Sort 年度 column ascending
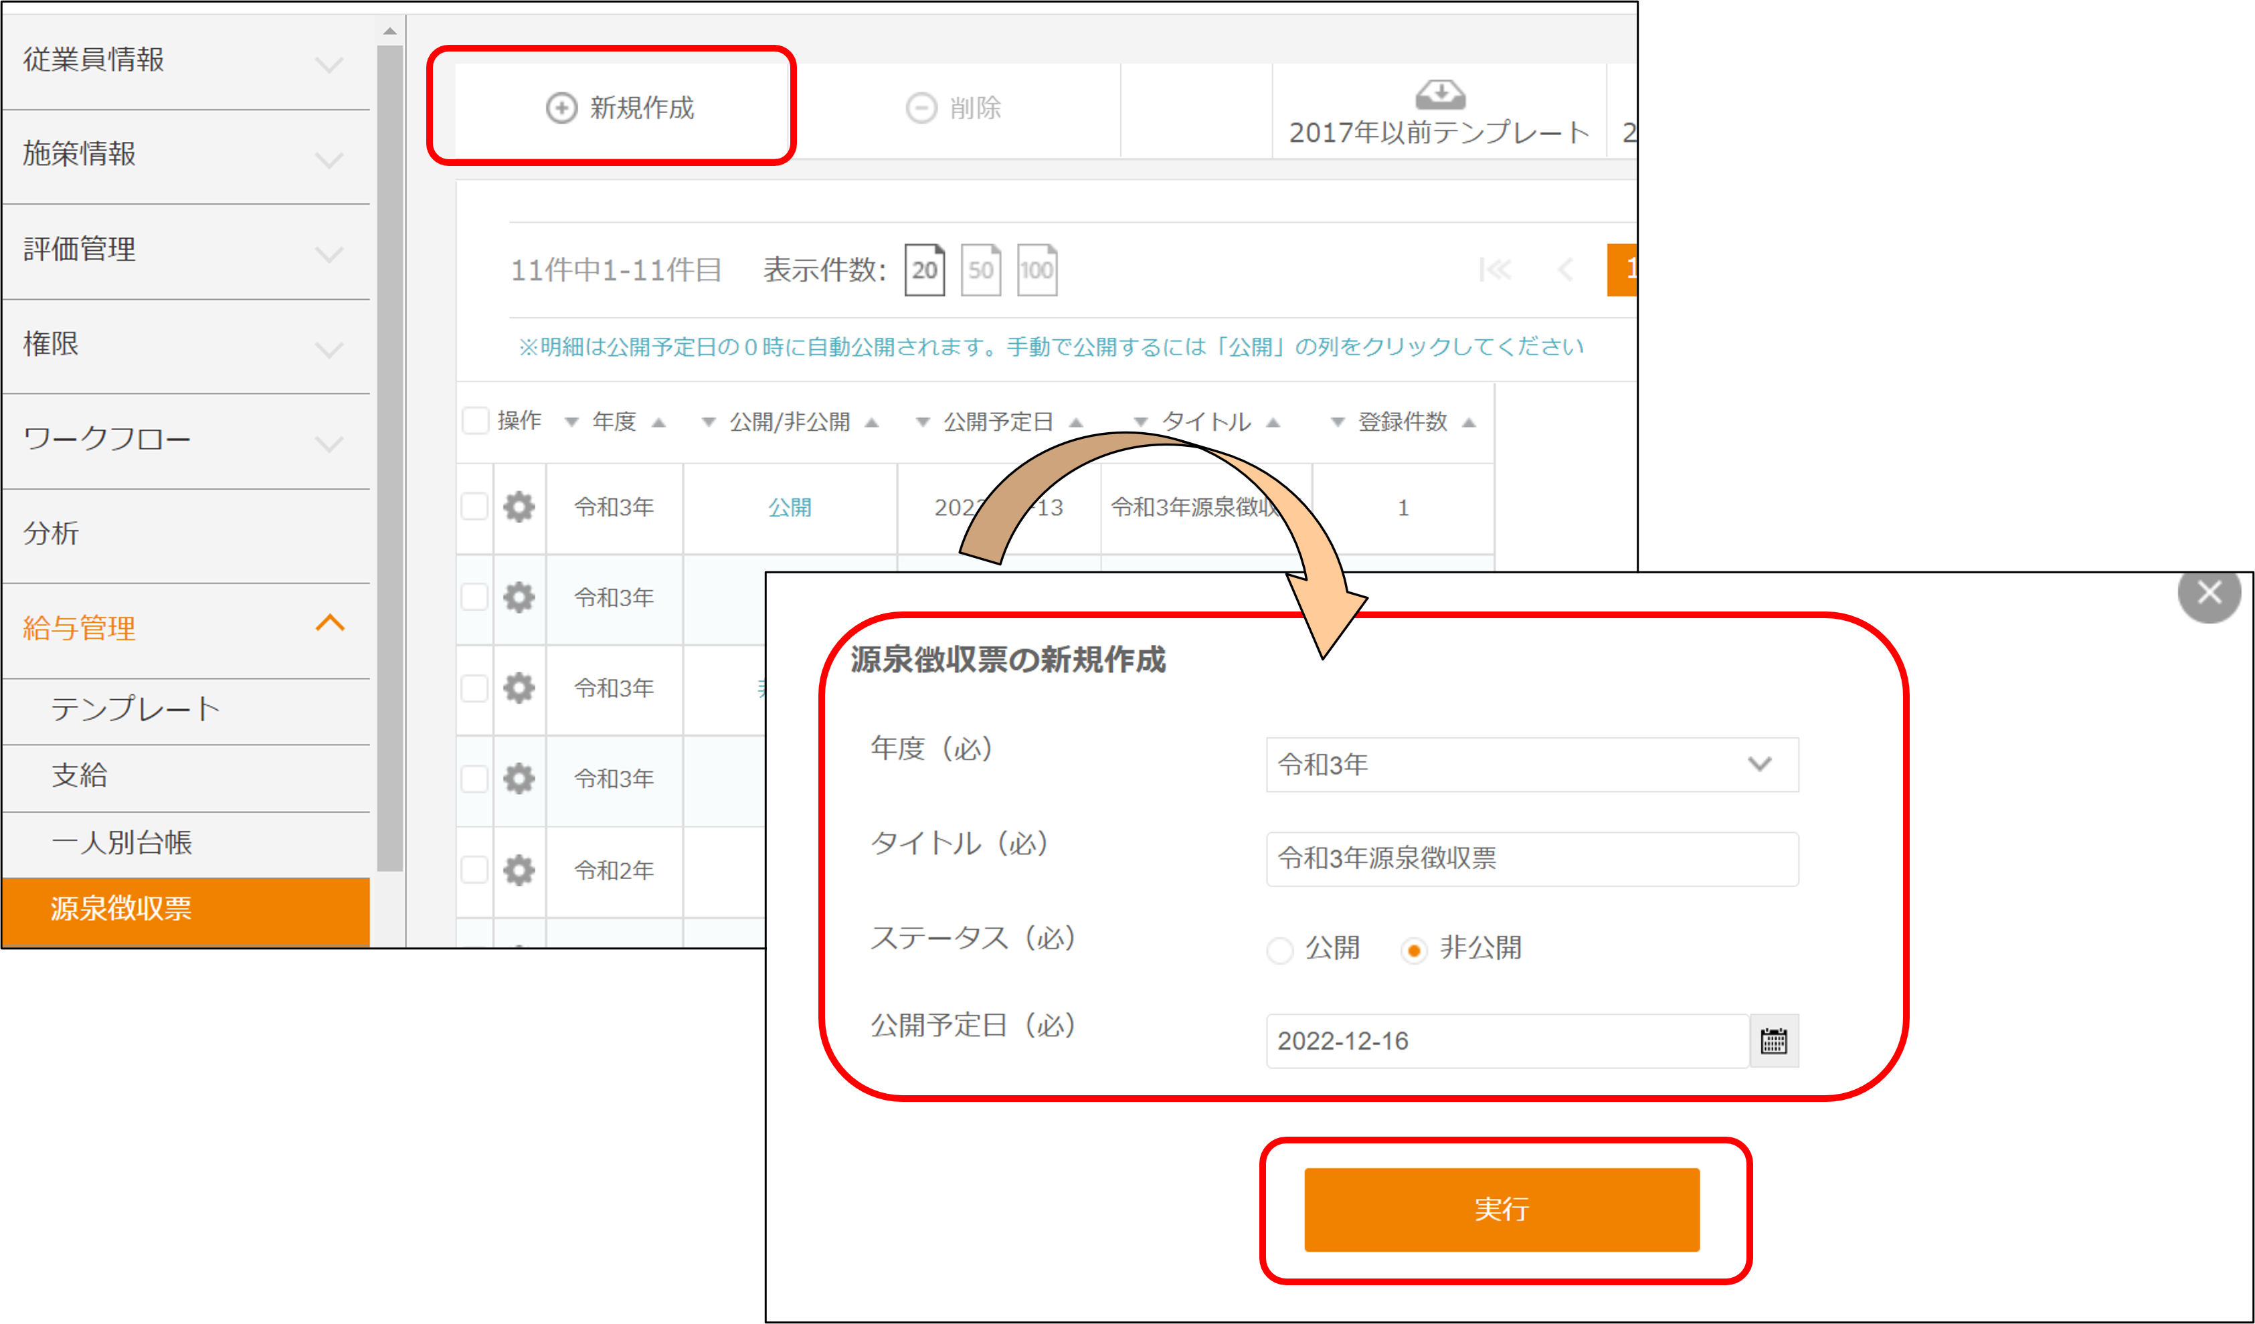The image size is (2255, 1324). [x=658, y=422]
